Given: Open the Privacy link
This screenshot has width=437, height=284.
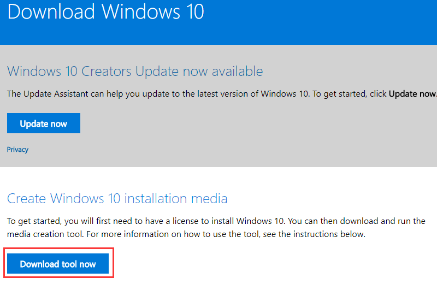Looking at the screenshot, I should pos(17,150).
